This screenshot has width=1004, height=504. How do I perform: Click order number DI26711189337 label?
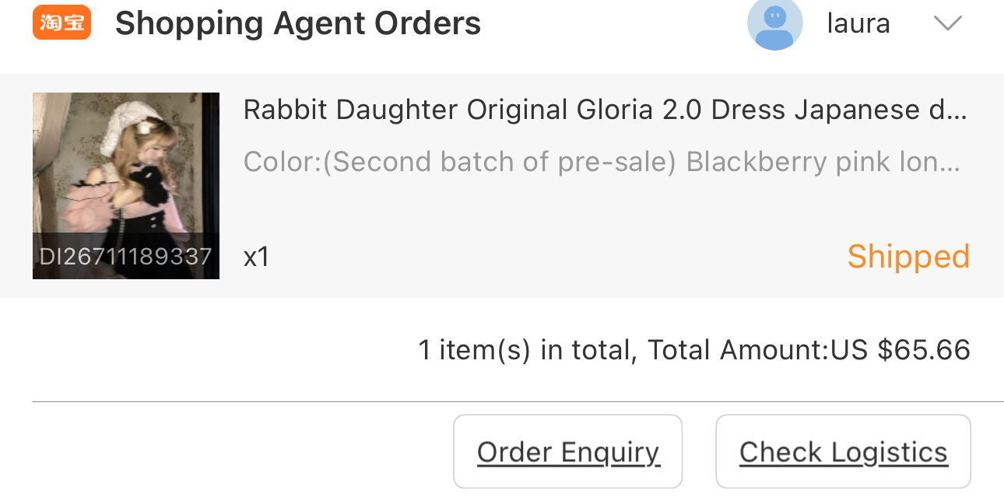tap(125, 256)
